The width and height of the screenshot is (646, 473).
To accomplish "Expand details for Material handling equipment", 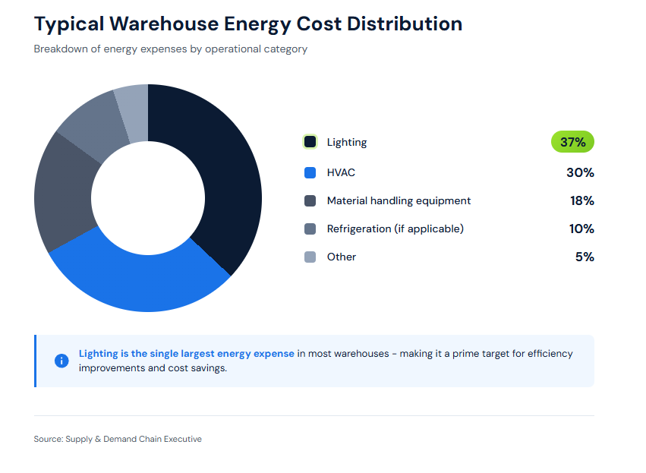I will coord(399,200).
